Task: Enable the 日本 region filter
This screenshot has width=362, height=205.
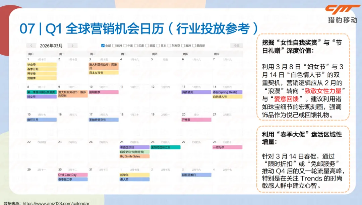Action: pos(158,46)
